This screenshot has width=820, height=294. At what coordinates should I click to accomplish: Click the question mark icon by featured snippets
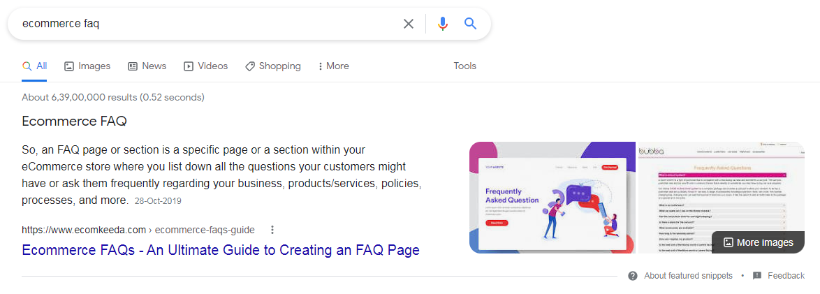coord(633,276)
